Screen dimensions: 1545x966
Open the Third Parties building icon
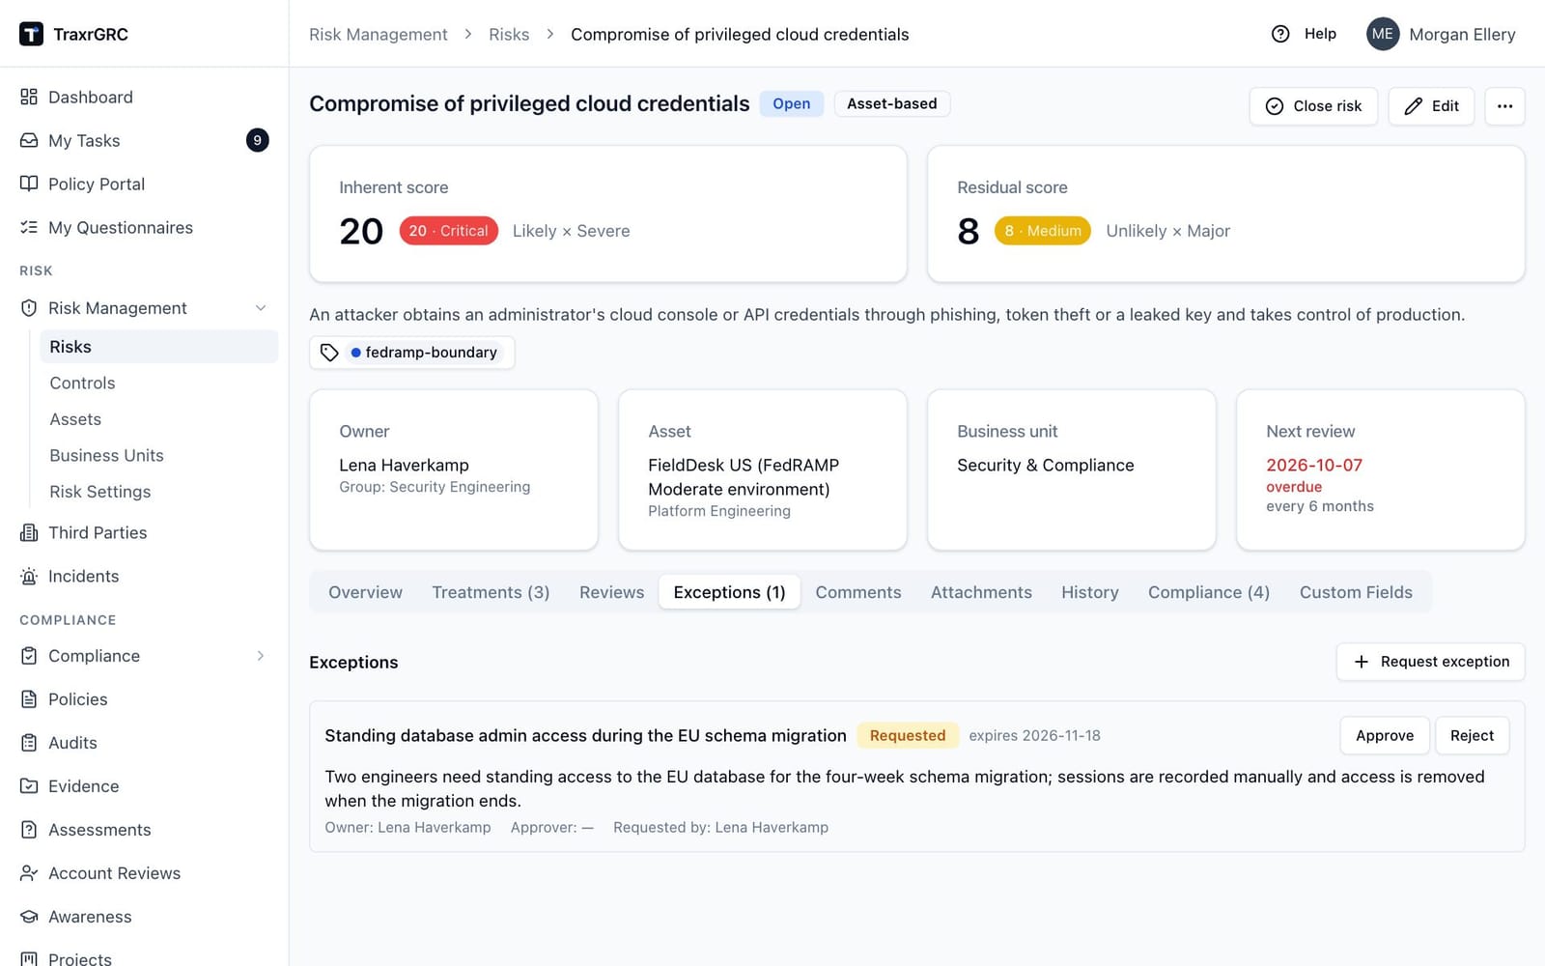point(29,533)
